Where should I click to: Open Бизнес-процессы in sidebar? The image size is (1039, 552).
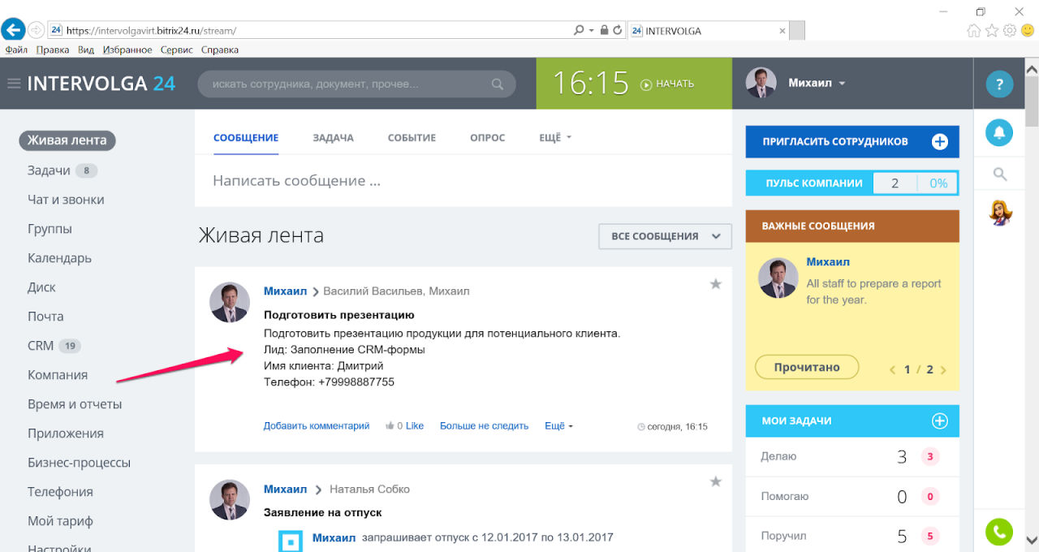point(79,463)
